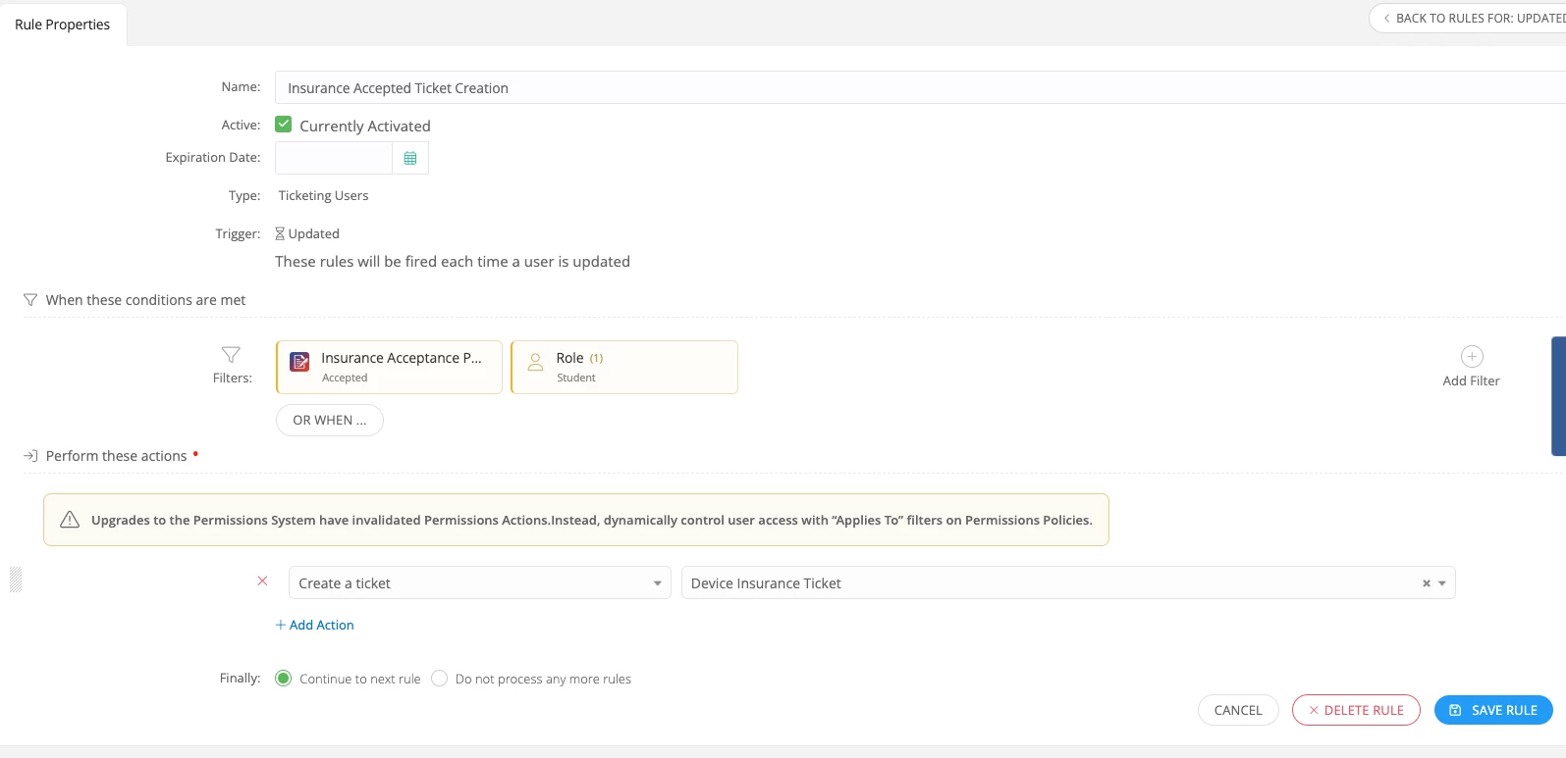This screenshot has width=1566, height=758.
Task: Clear the Device Insurance Ticket selection
Action: point(1426,583)
